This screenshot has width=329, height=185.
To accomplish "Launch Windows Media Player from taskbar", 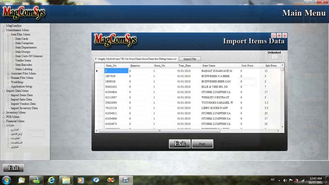I will (x=81, y=180).
